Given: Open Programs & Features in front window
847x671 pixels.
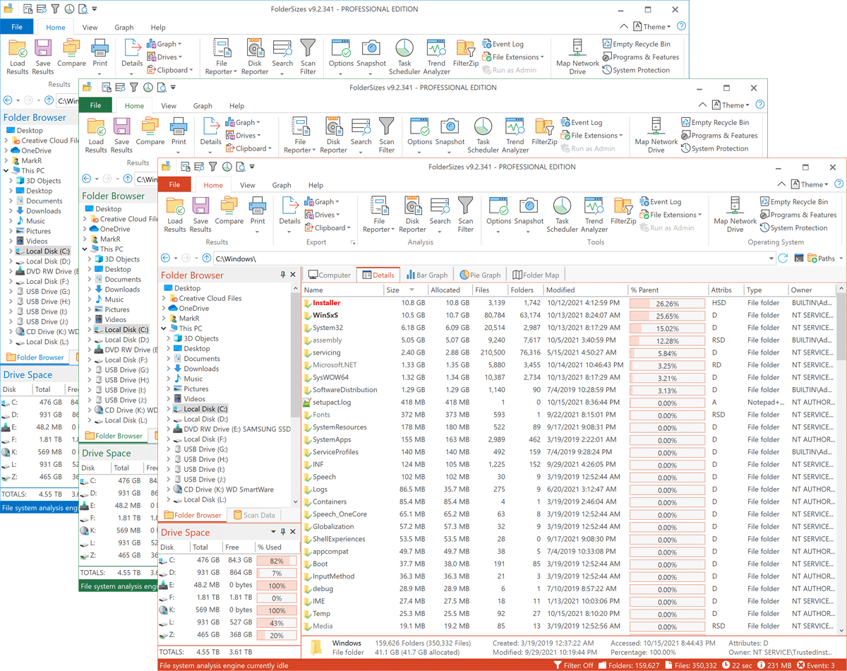Looking at the screenshot, I should (798, 215).
